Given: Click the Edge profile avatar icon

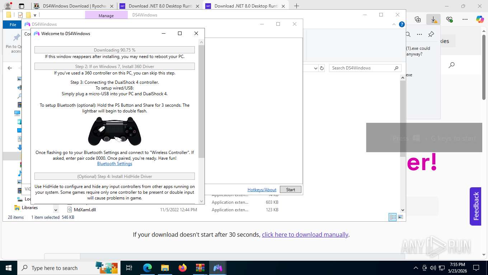Looking at the screenshot, I should click(8, 6).
